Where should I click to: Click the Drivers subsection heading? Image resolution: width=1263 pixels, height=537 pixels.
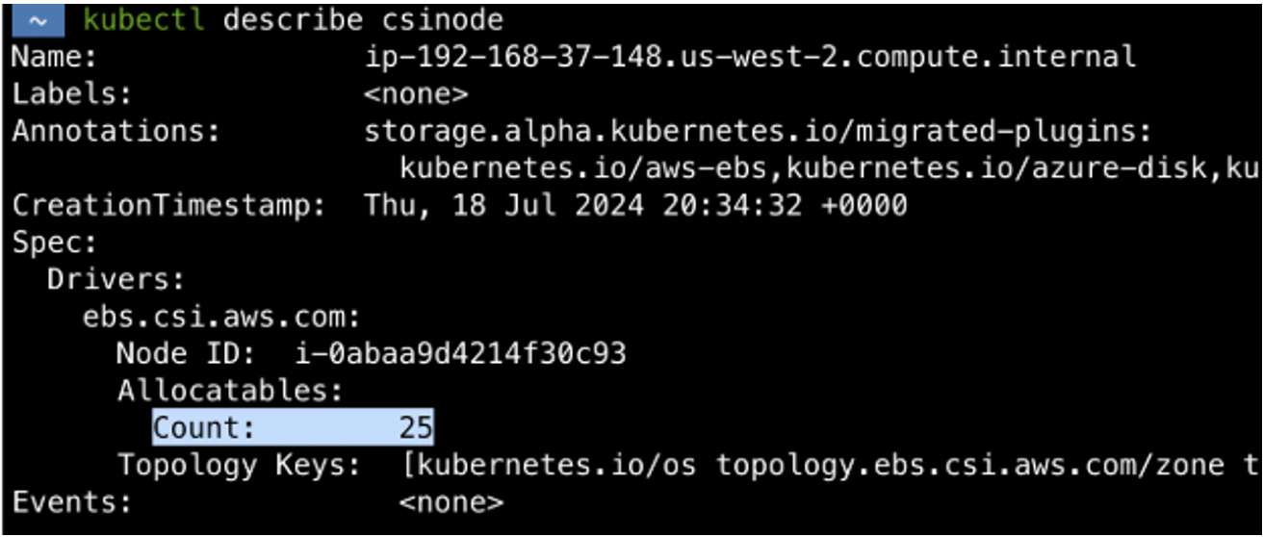point(116,280)
